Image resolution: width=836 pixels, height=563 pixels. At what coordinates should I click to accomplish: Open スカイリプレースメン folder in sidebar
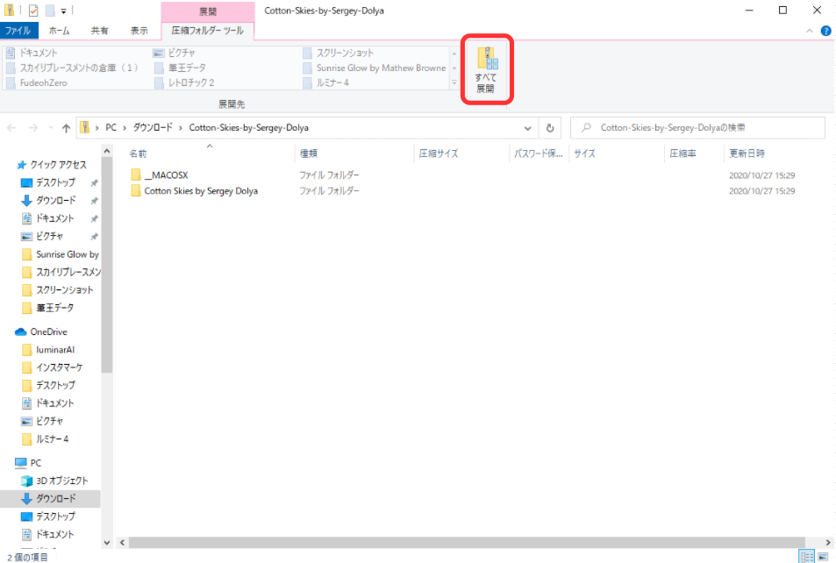coord(61,272)
